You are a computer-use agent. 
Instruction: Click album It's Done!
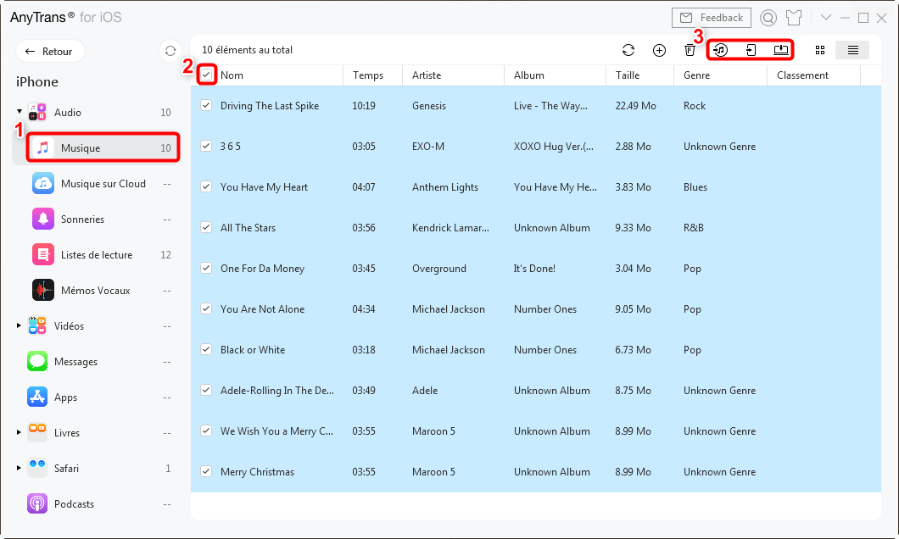pyautogui.click(x=534, y=269)
